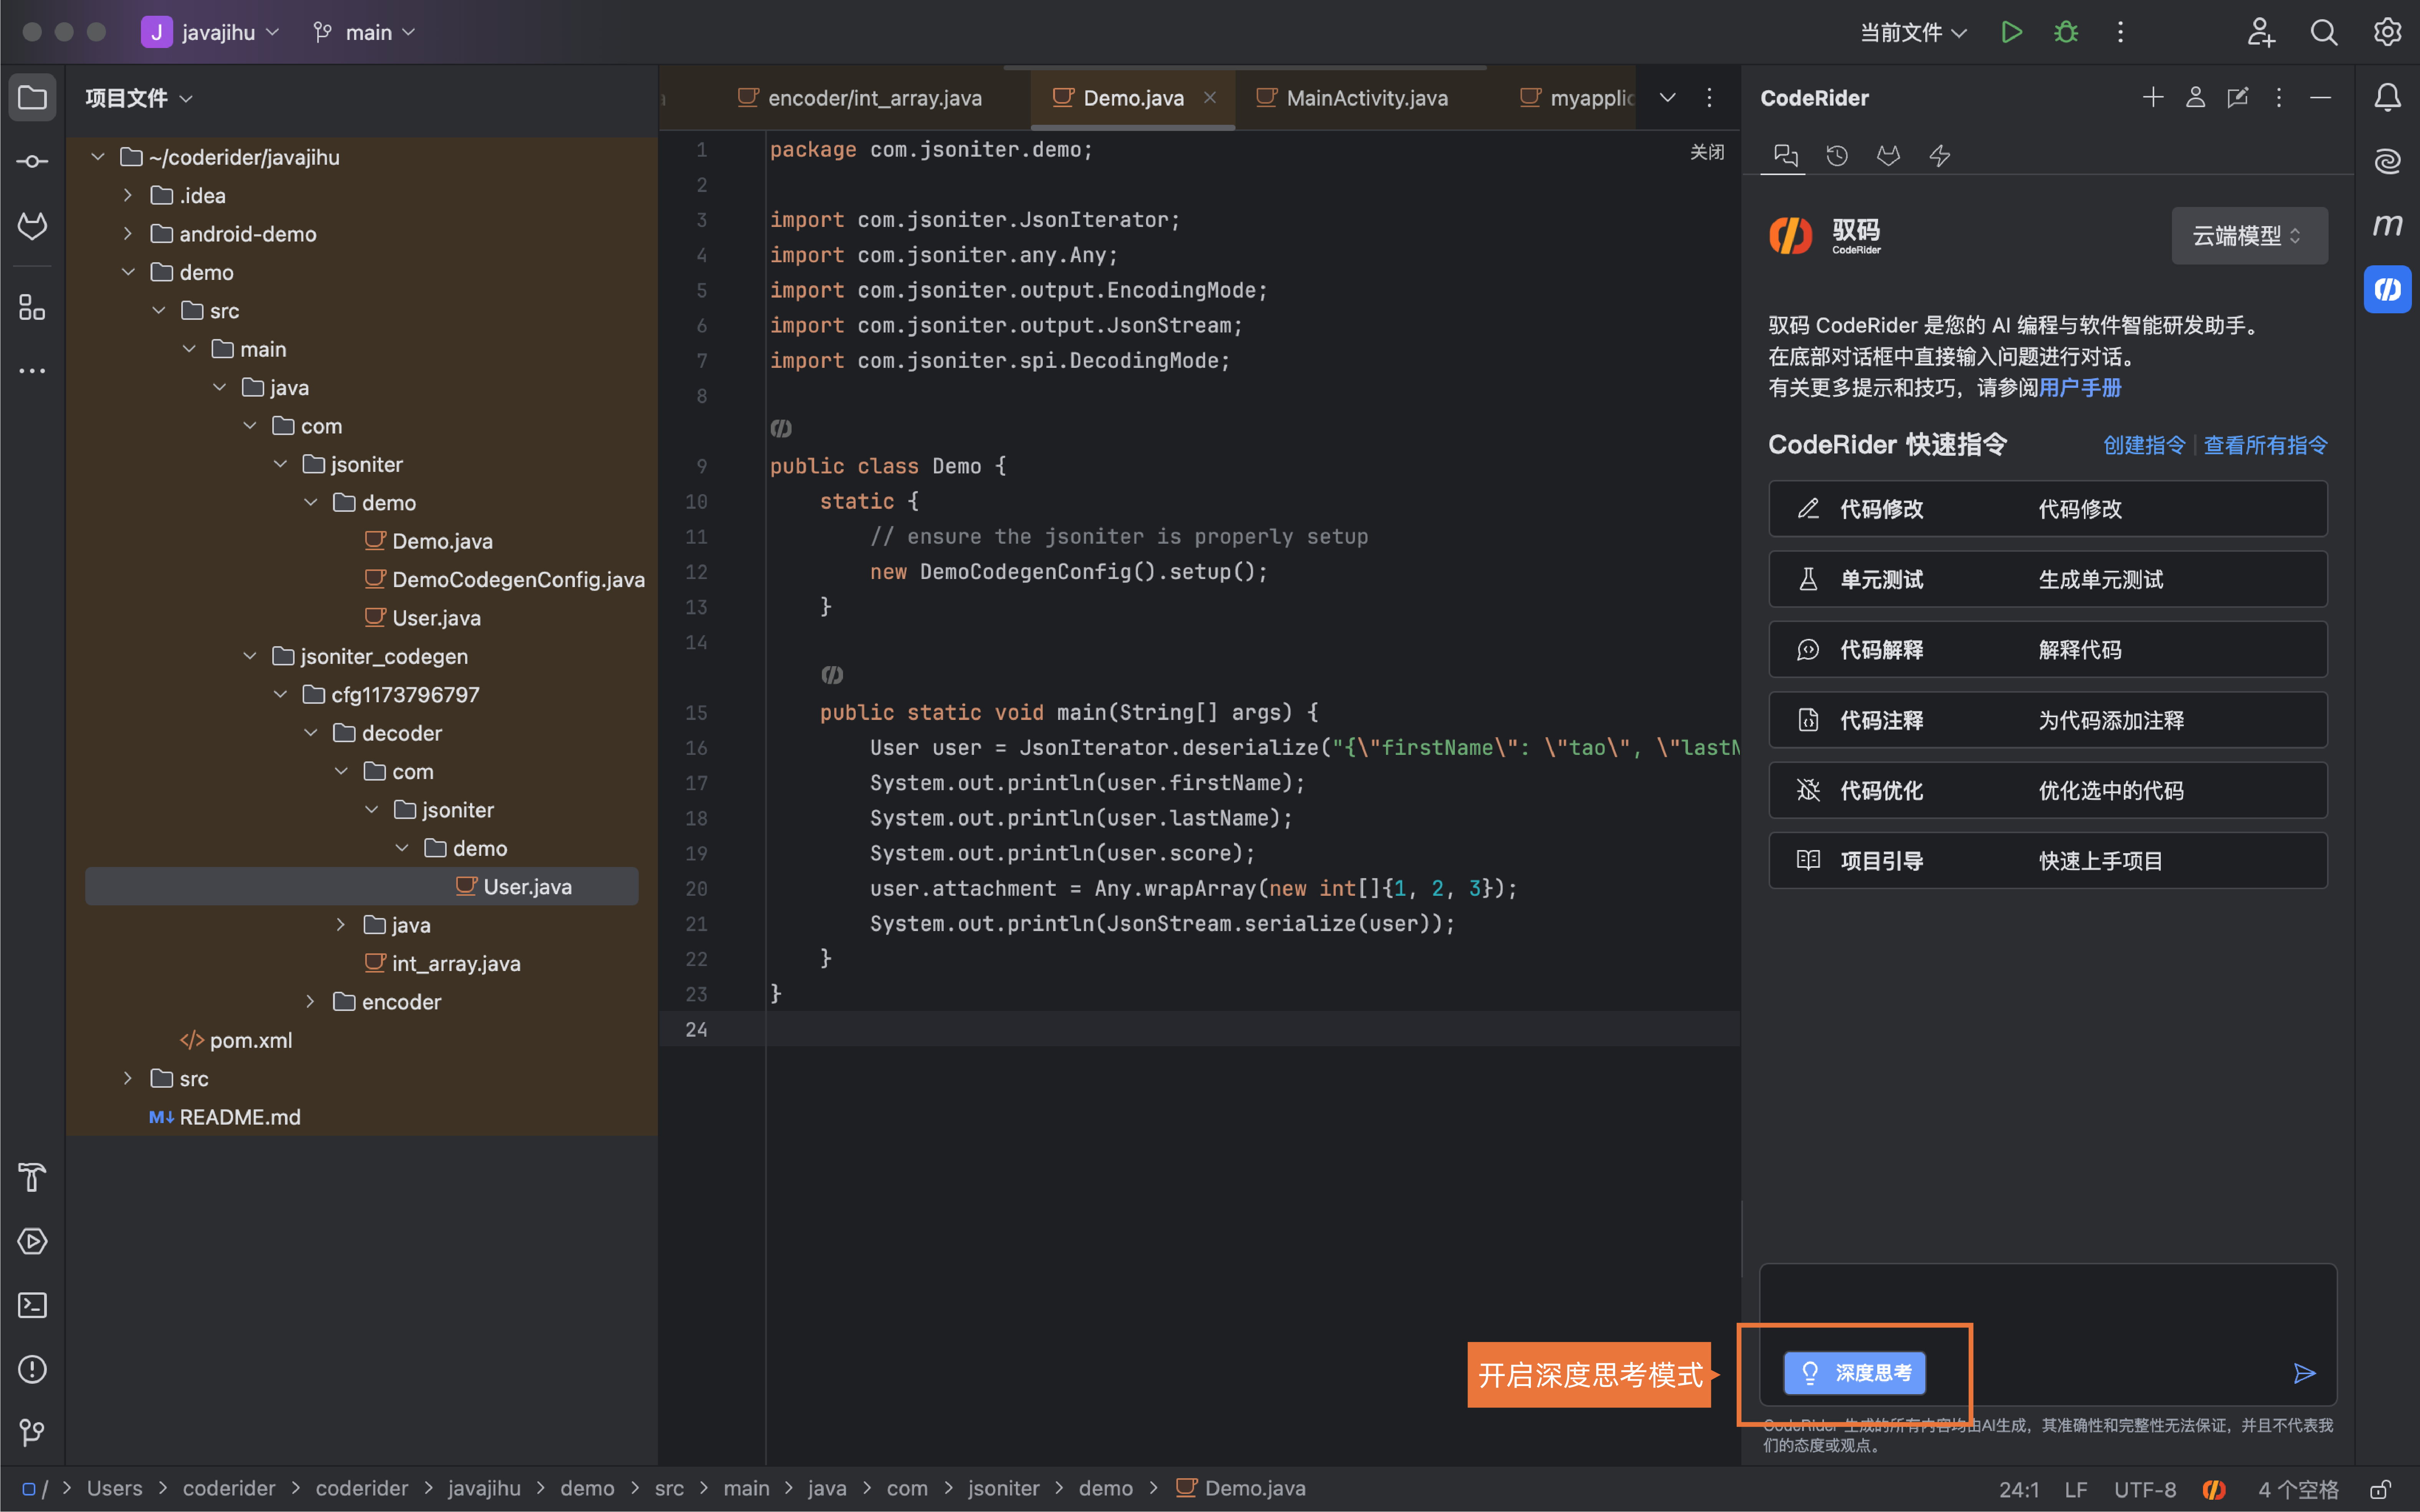Open the Notifications bell
2420x1512 pixels.
point(2388,98)
